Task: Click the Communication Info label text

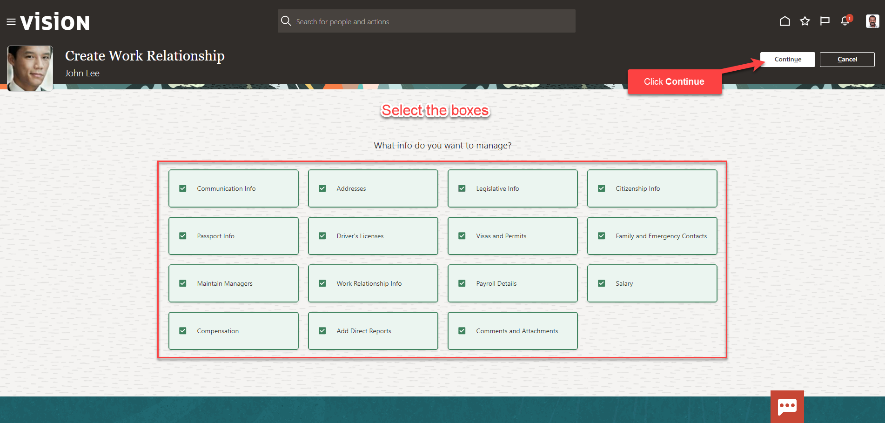Action: pyautogui.click(x=226, y=188)
